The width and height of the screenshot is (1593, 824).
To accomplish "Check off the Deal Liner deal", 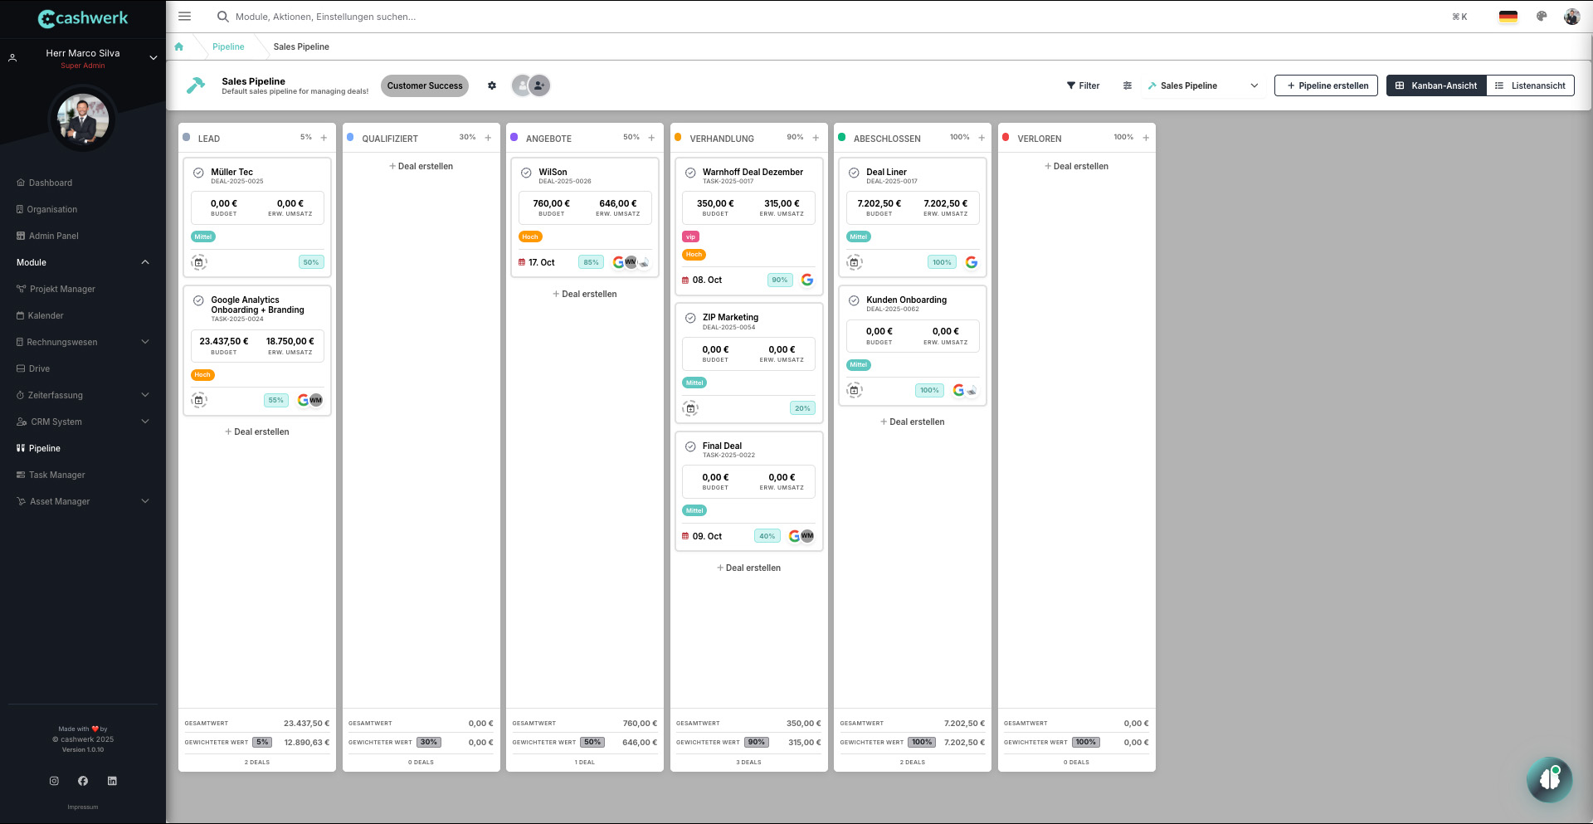I will click(854, 173).
